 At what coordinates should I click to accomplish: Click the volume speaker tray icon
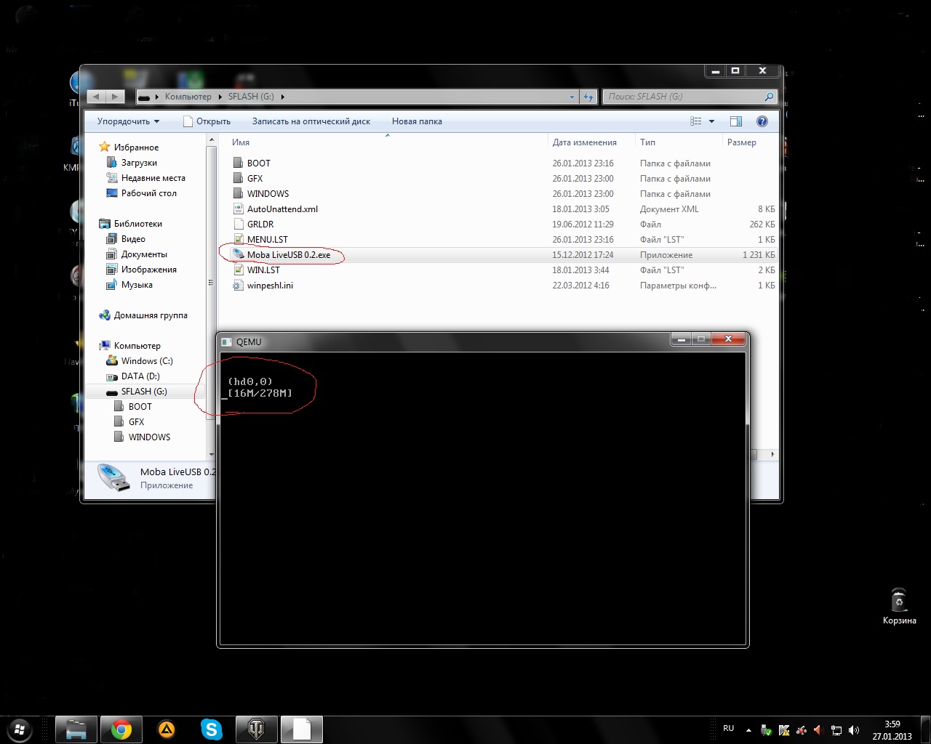tap(853, 730)
